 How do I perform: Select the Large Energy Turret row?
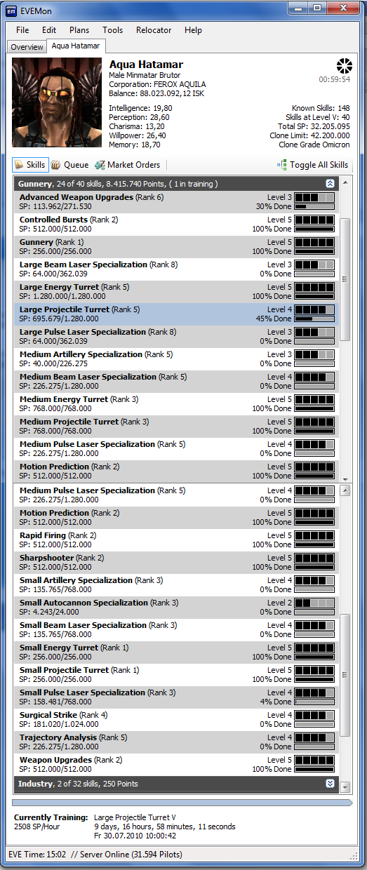point(176,292)
